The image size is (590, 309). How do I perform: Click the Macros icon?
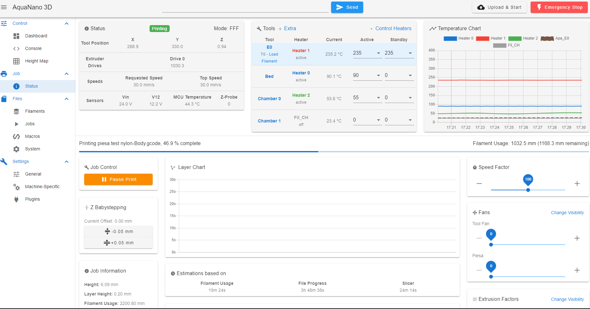[16, 137]
